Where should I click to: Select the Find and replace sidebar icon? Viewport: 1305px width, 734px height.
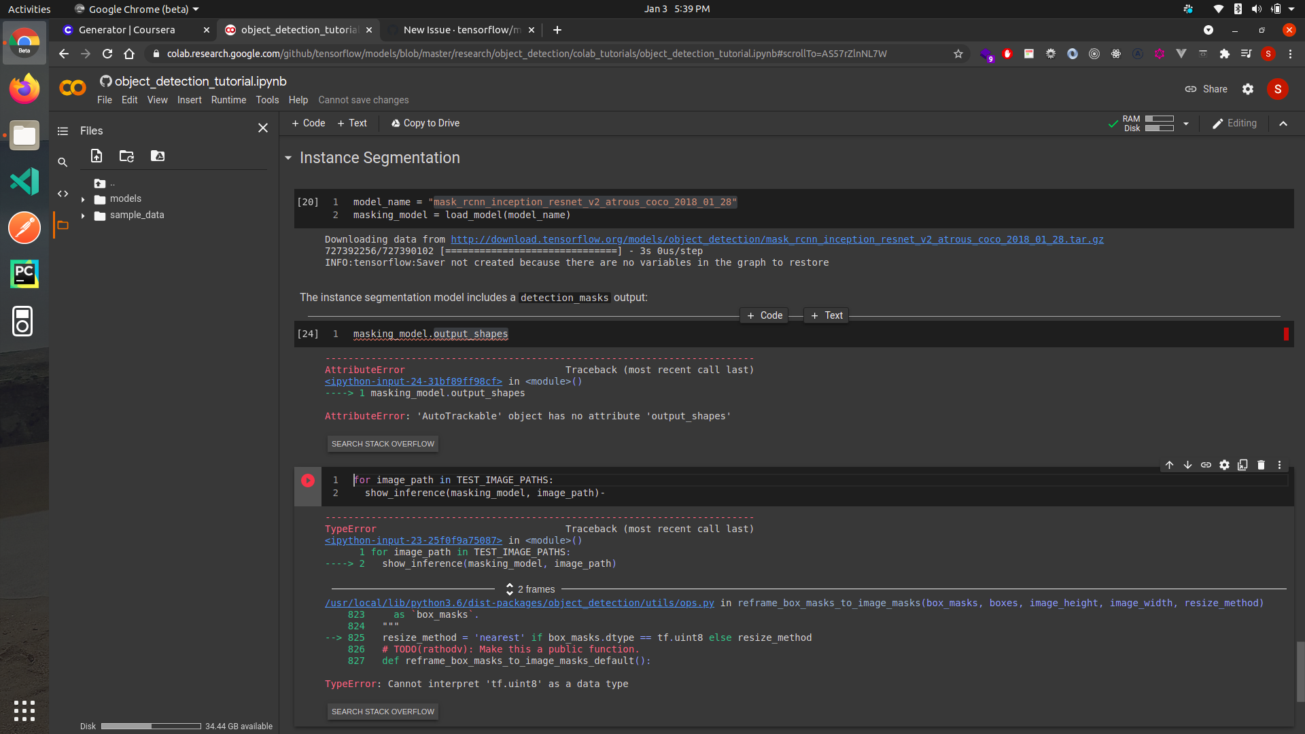click(63, 162)
